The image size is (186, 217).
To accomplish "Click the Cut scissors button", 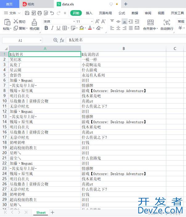I will click(x=19, y=21).
